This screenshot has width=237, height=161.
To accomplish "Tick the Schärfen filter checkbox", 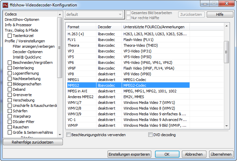I will pyautogui.click(x=10, y=111).
